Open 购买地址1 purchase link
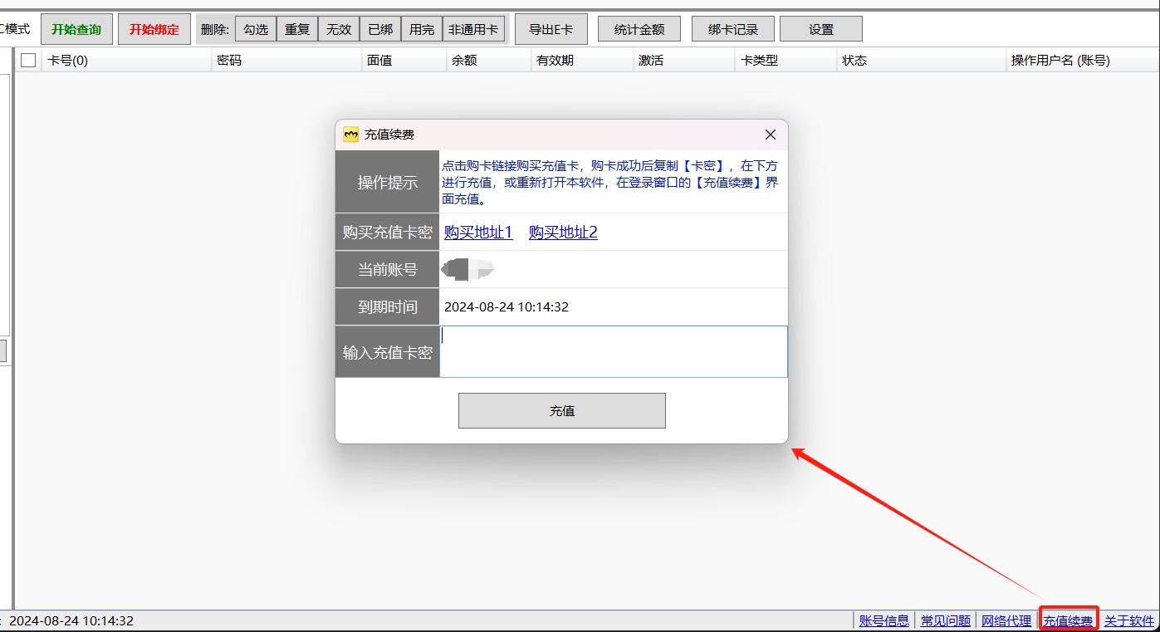This screenshot has height=632, width=1160. pos(478,233)
